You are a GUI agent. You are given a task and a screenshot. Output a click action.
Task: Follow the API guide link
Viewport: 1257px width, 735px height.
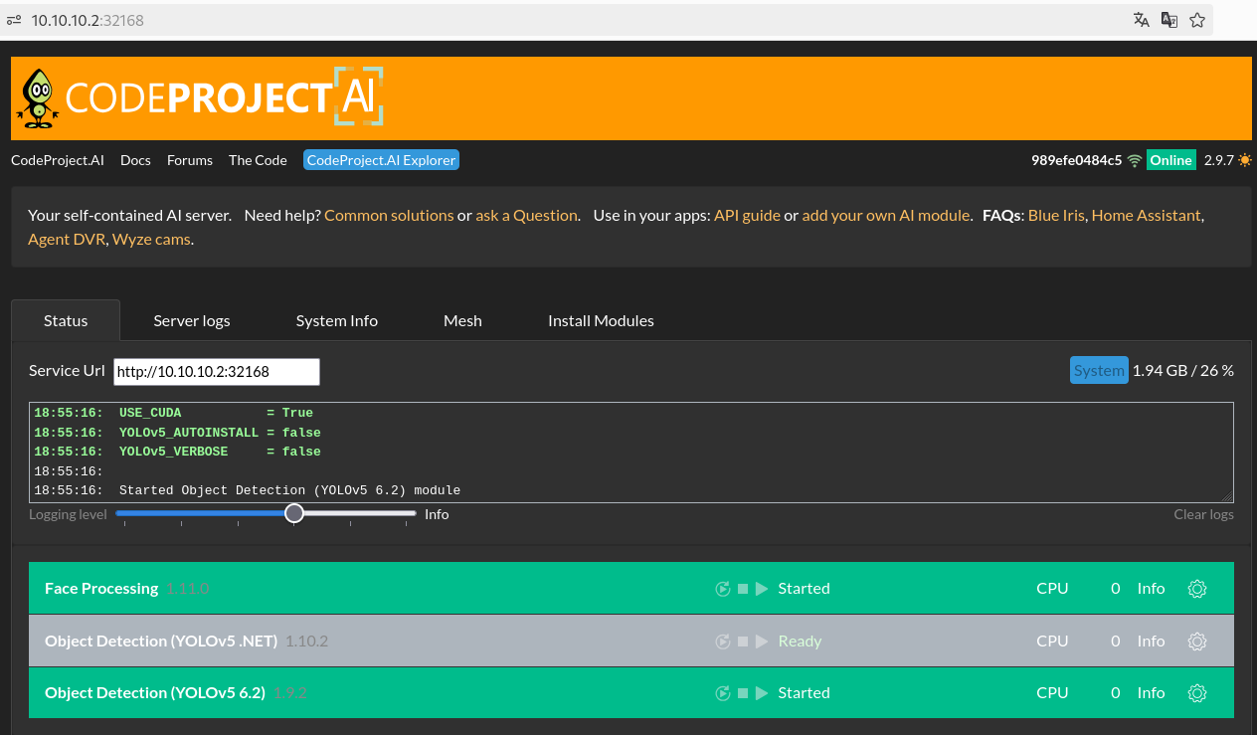coord(747,215)
